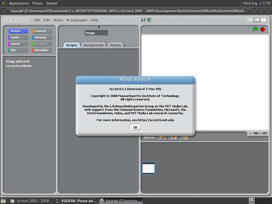Open the File menu
Screen dimensions: 272x204
click(37, 20)
